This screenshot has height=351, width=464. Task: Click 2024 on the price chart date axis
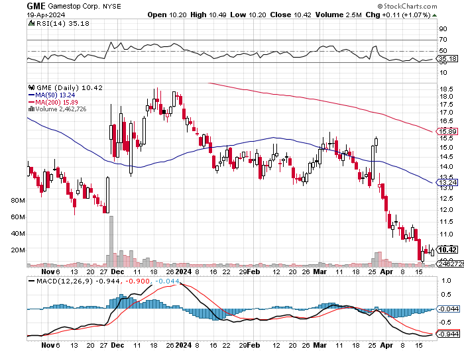point(184,272)
